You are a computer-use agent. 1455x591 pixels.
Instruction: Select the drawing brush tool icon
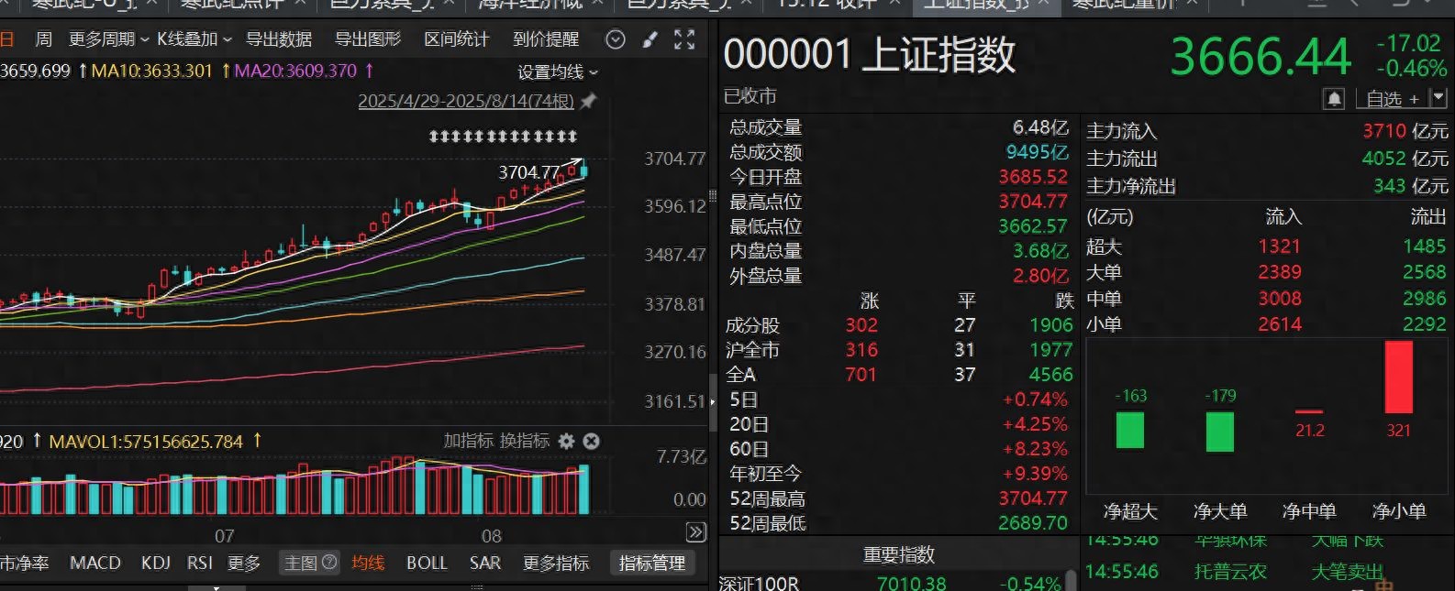(x=650, y=39)
